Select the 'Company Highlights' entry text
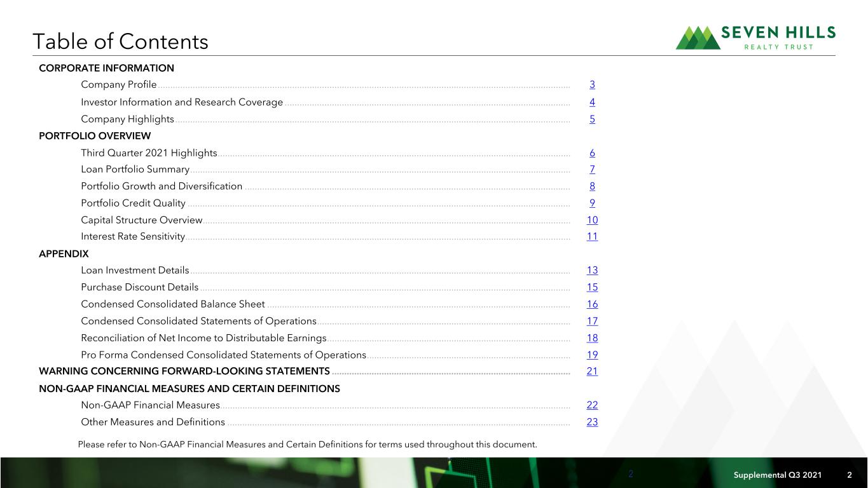This screenshot has width=868, height=488. pos(127,119)
